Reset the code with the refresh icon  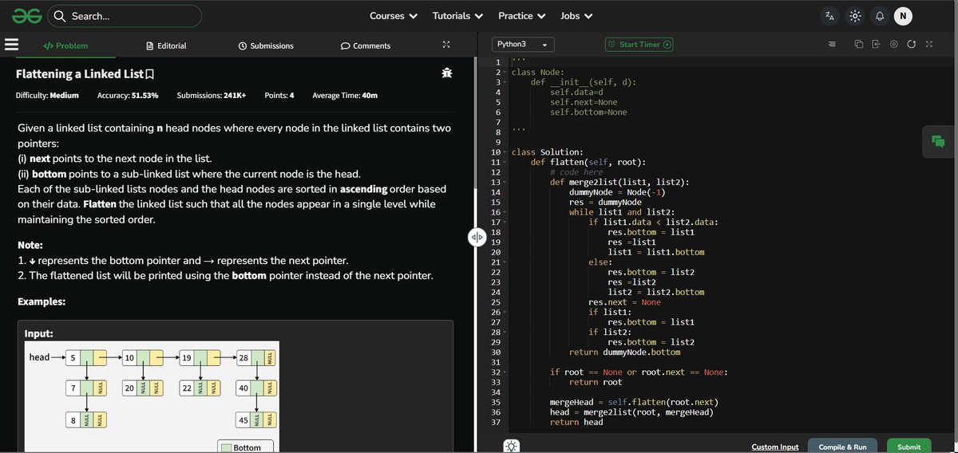click(x=911, y=44)
